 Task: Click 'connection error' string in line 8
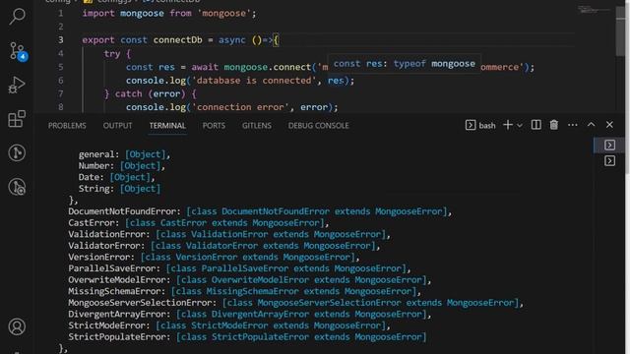coord(240,107)
